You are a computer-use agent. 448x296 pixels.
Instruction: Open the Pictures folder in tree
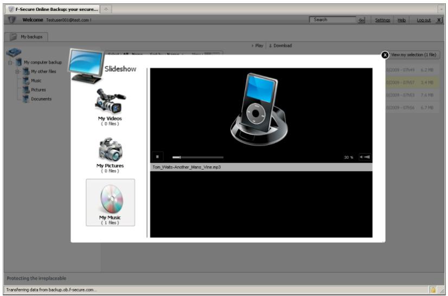click(x=39, y=90)
